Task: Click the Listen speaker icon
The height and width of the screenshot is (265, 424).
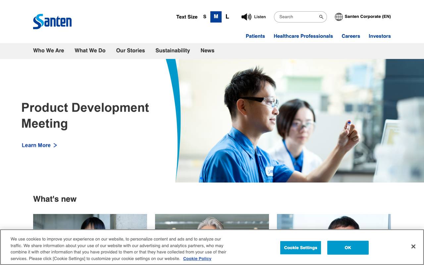Action: 246,17
